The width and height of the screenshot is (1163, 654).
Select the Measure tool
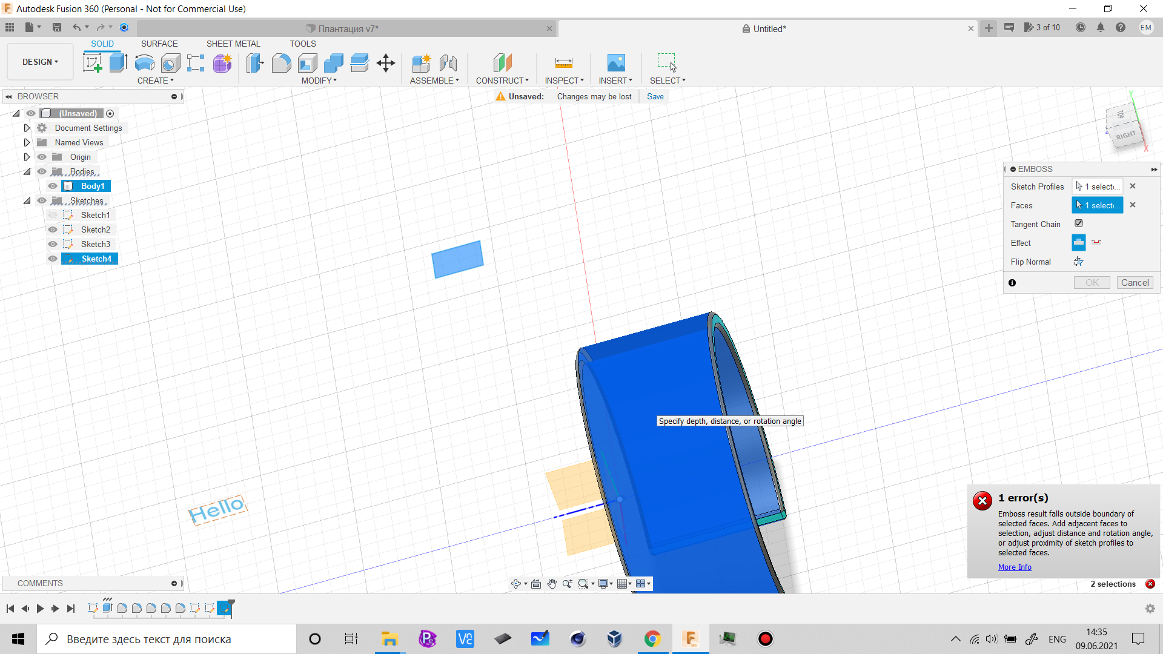click(x=564, y=63)
